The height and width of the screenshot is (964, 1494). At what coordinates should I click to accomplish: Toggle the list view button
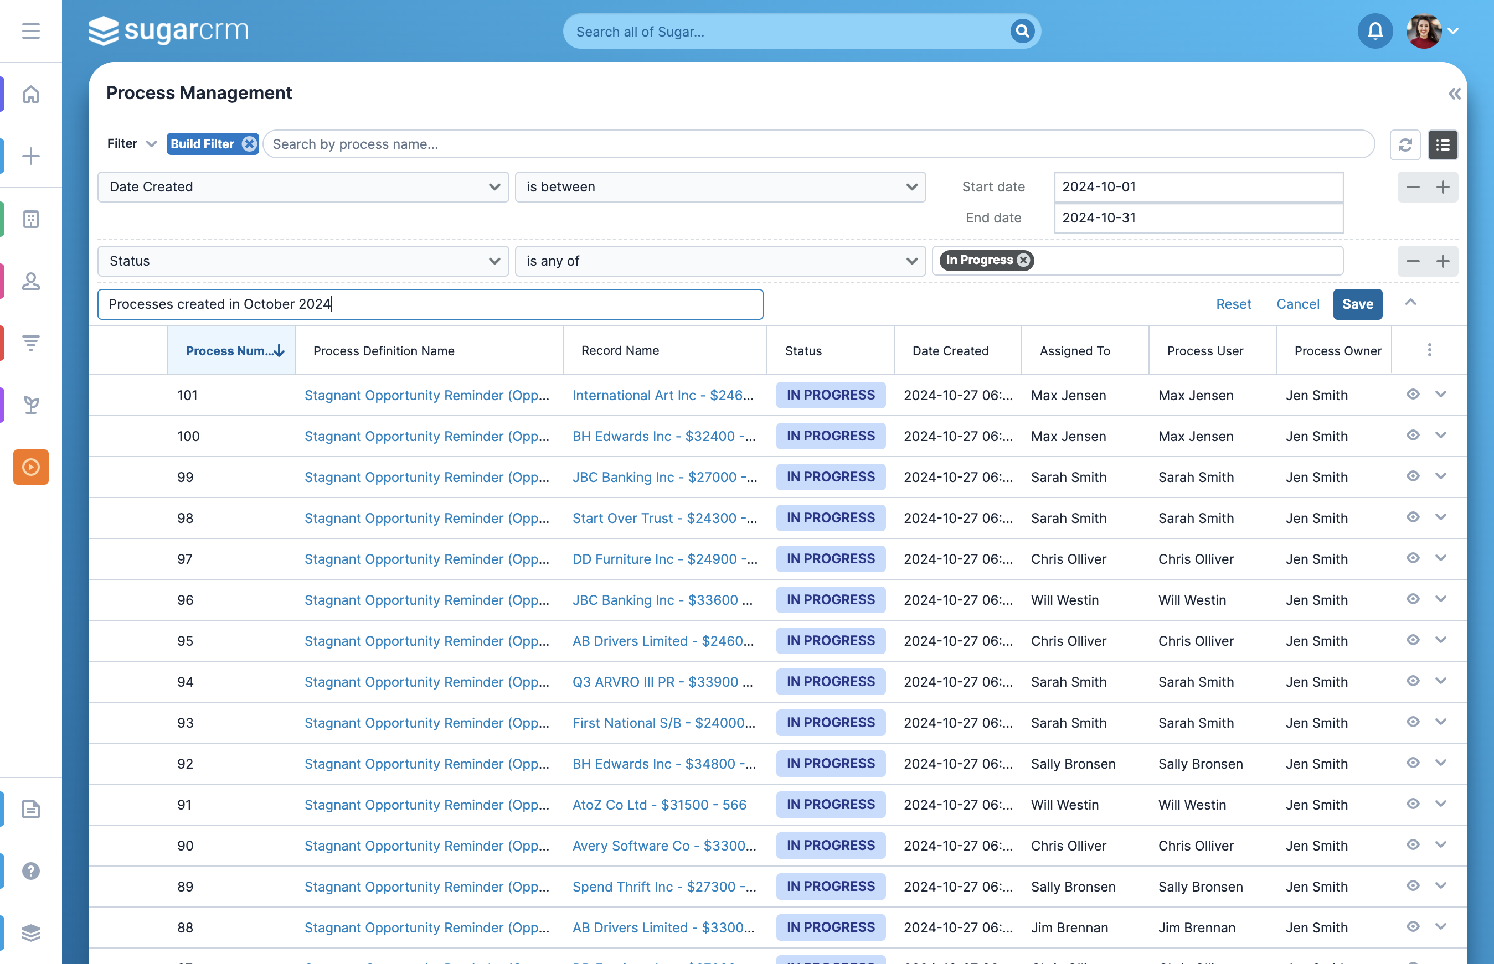point(1443,144)
